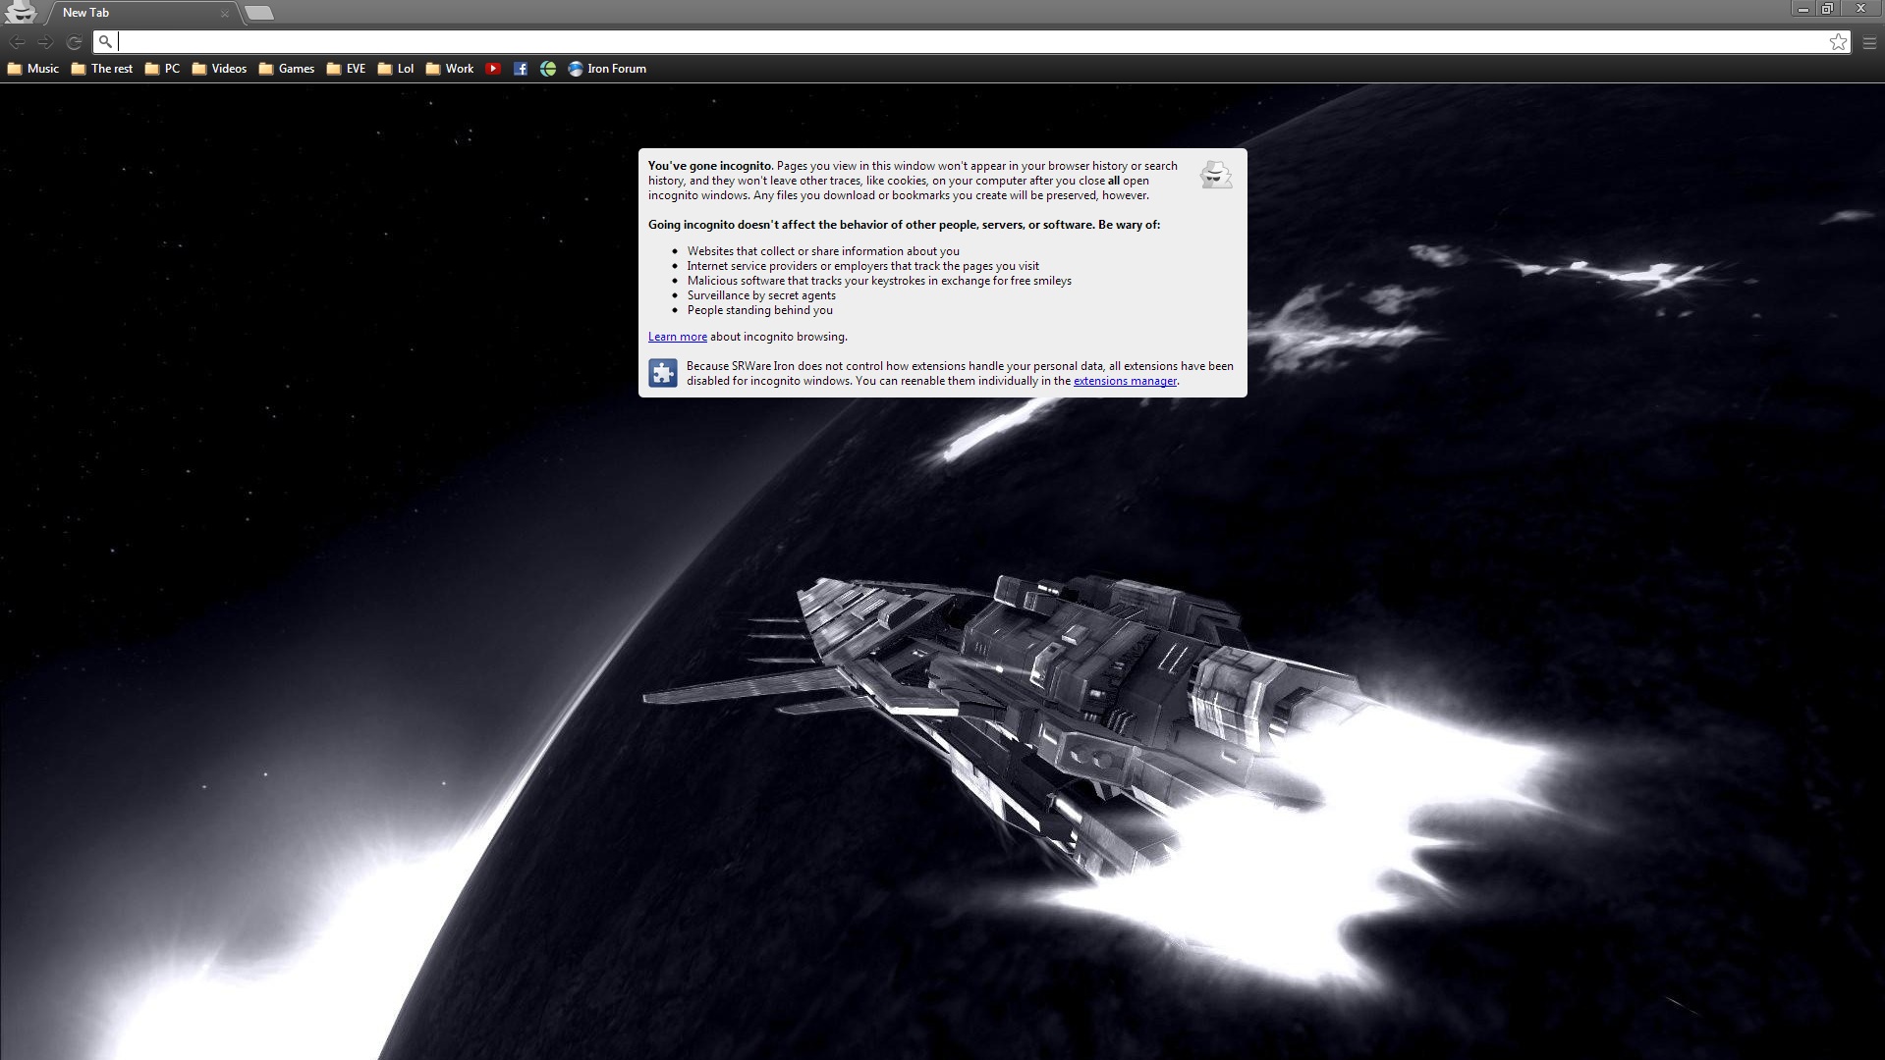Click the incognito figure in the info box

(x=1216, y=175)
